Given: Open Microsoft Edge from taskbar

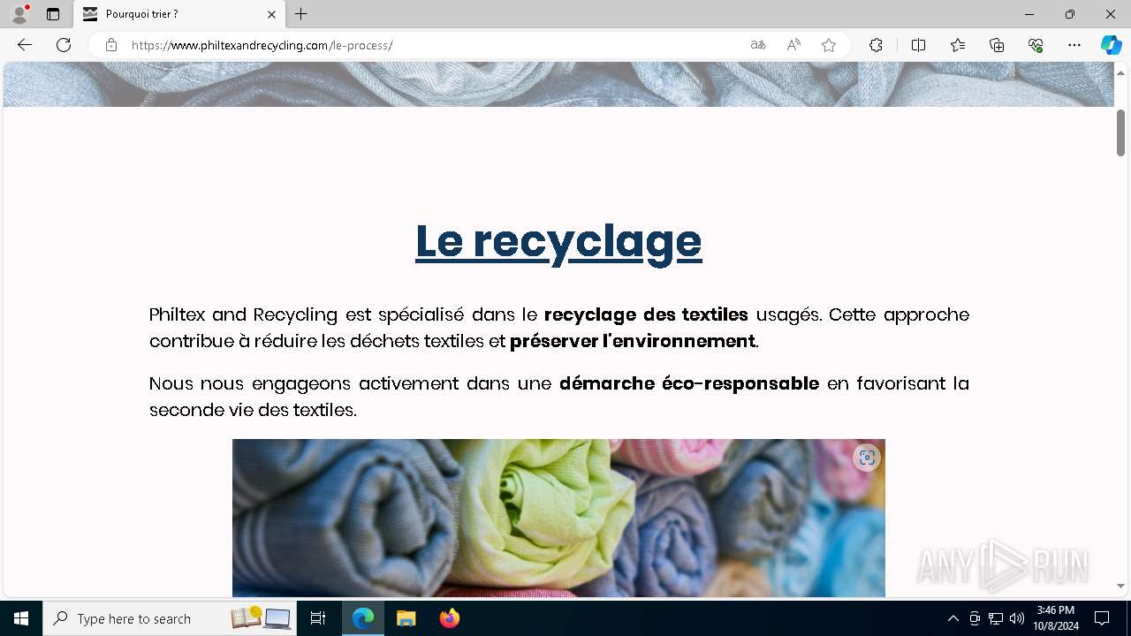Looking at the screenshot, I should tap(363, 618).
